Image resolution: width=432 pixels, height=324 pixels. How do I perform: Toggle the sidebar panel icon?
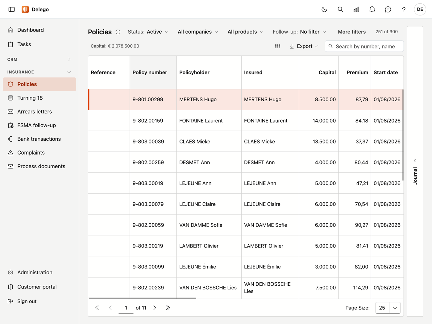click(11, 9)
